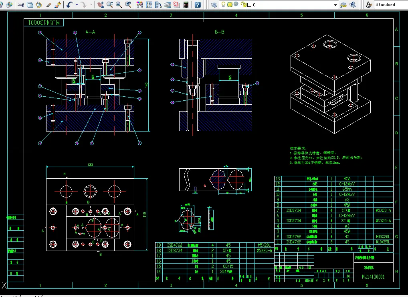The height and width of the screenshot is (297, 408).
Task: Click the strip layout drawing view
Action: point(216,179)
